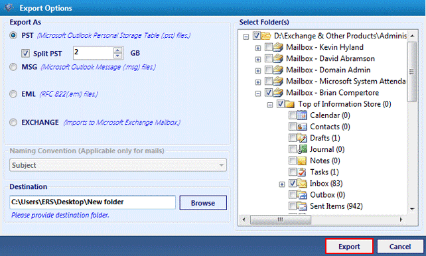Check the Mailbox - Kevin Hyland checkbox
426x256 pixels.
coord(269,47)
